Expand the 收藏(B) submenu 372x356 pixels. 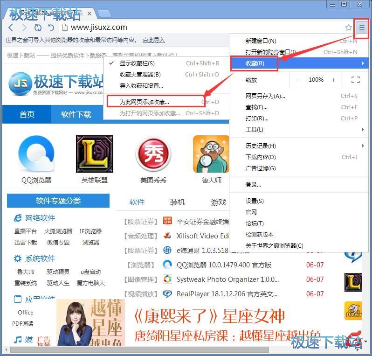point(299,63)
